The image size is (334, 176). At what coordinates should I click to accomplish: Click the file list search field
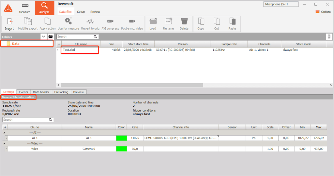(75, 36)
